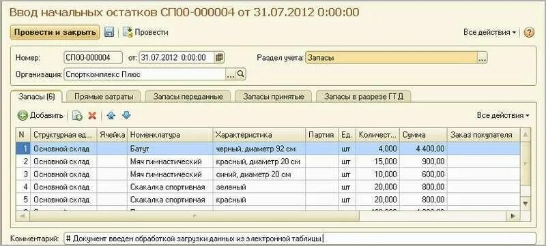Click the зеленый characteristic cell
546x246 pixels.
click(259, 187)
